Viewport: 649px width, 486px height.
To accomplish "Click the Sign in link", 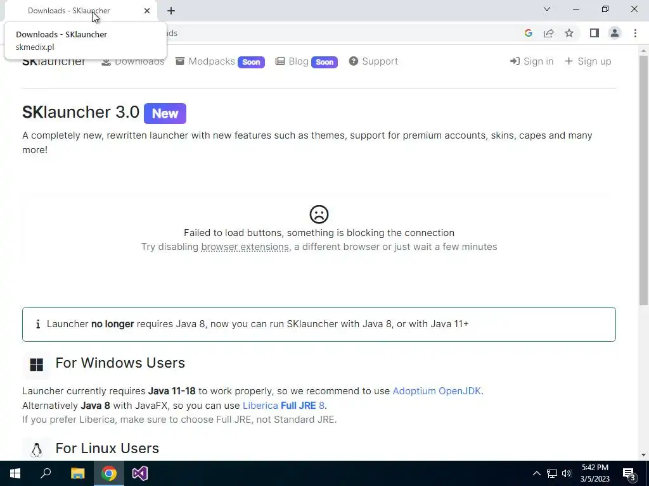I will click(x=532, y=61).
